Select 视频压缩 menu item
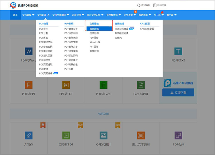Viewport: 215px width, 155px height. point(94,33)
